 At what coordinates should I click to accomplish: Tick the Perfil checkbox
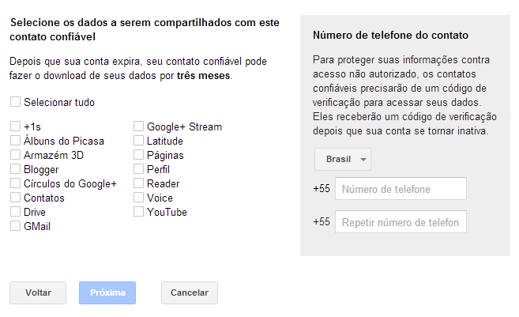pos(139,169)
